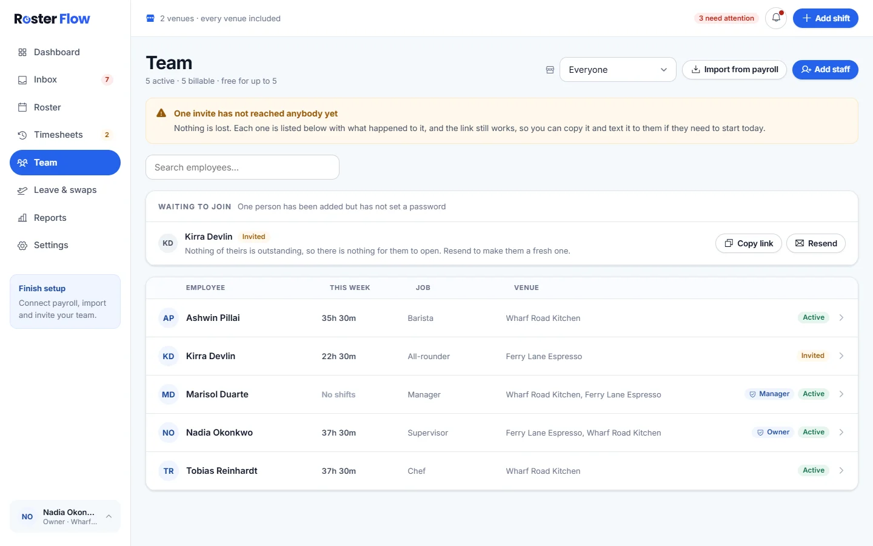Select the Team sidebar item
873x546 pixels.
(65, 163)
